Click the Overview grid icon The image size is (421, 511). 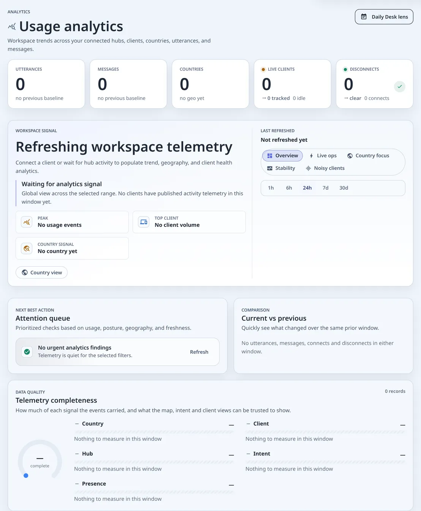(270, 156)
